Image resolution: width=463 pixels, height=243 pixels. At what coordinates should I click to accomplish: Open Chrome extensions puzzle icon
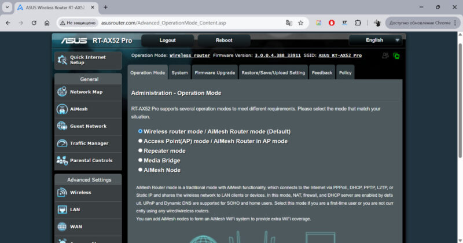pos(358,23)
